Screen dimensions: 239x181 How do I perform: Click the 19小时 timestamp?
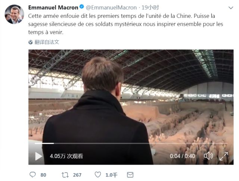(150, 7)
